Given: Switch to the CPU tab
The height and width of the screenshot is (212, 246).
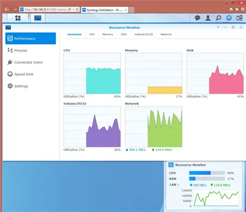Looking at the screenshot, I should tap(92, 34).
